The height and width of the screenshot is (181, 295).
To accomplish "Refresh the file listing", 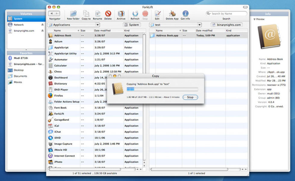I will [135, 14].
